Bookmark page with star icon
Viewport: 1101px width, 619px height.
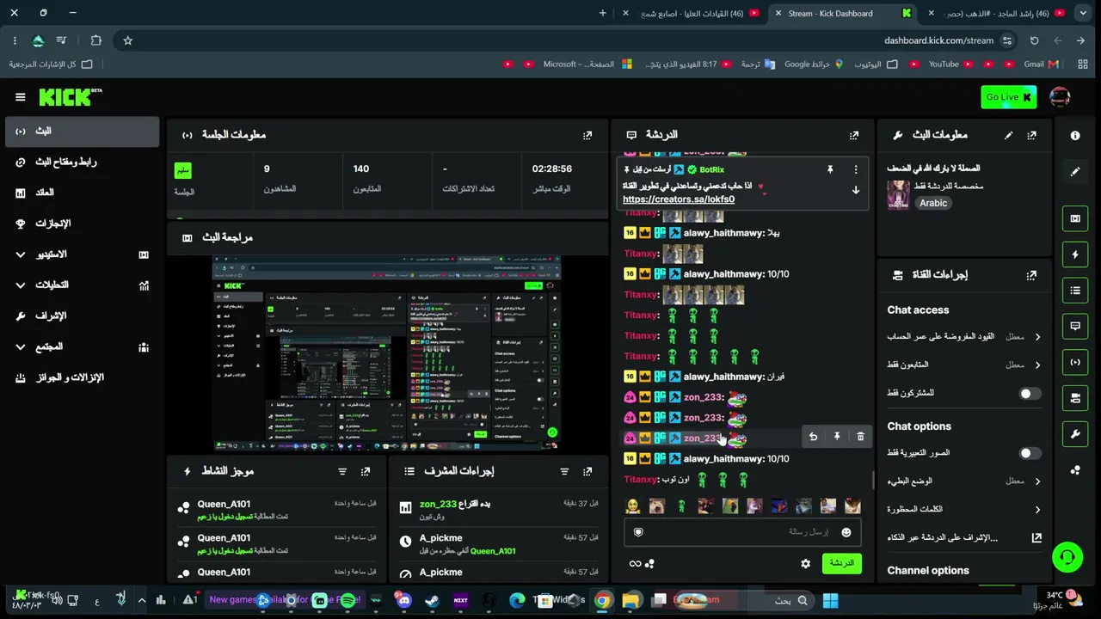pos(127,40)
